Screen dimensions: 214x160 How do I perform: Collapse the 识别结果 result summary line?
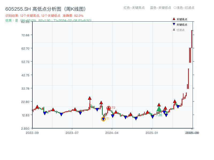pos(11,15)
